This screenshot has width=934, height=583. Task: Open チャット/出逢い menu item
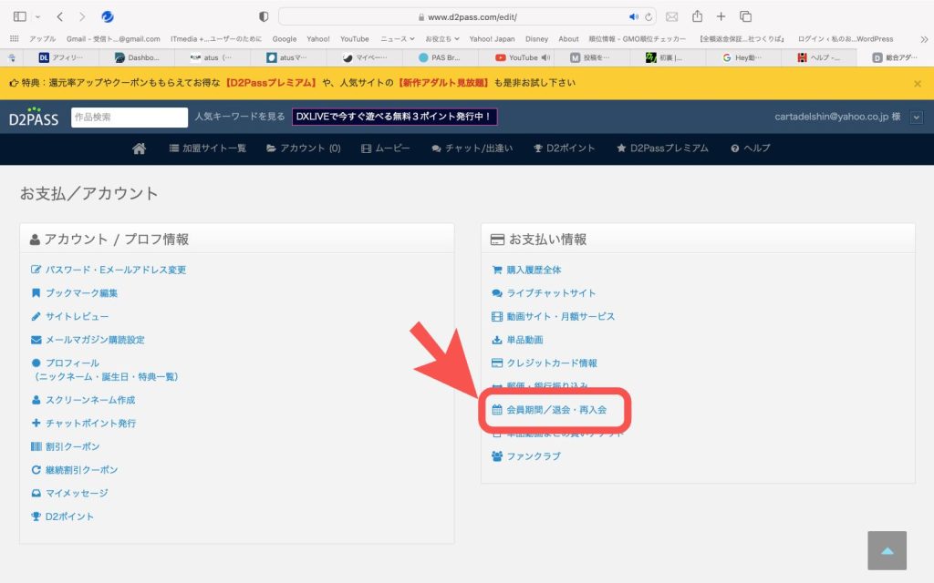click(472, 148)
